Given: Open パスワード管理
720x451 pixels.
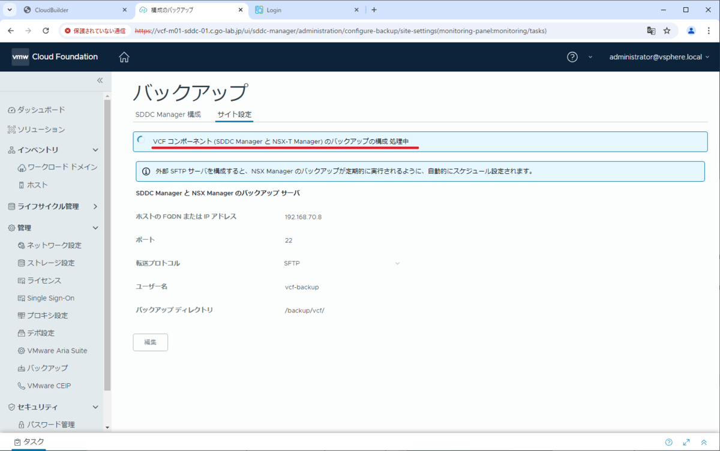Looking at the screenshot, I should click(x=47, y=425).
